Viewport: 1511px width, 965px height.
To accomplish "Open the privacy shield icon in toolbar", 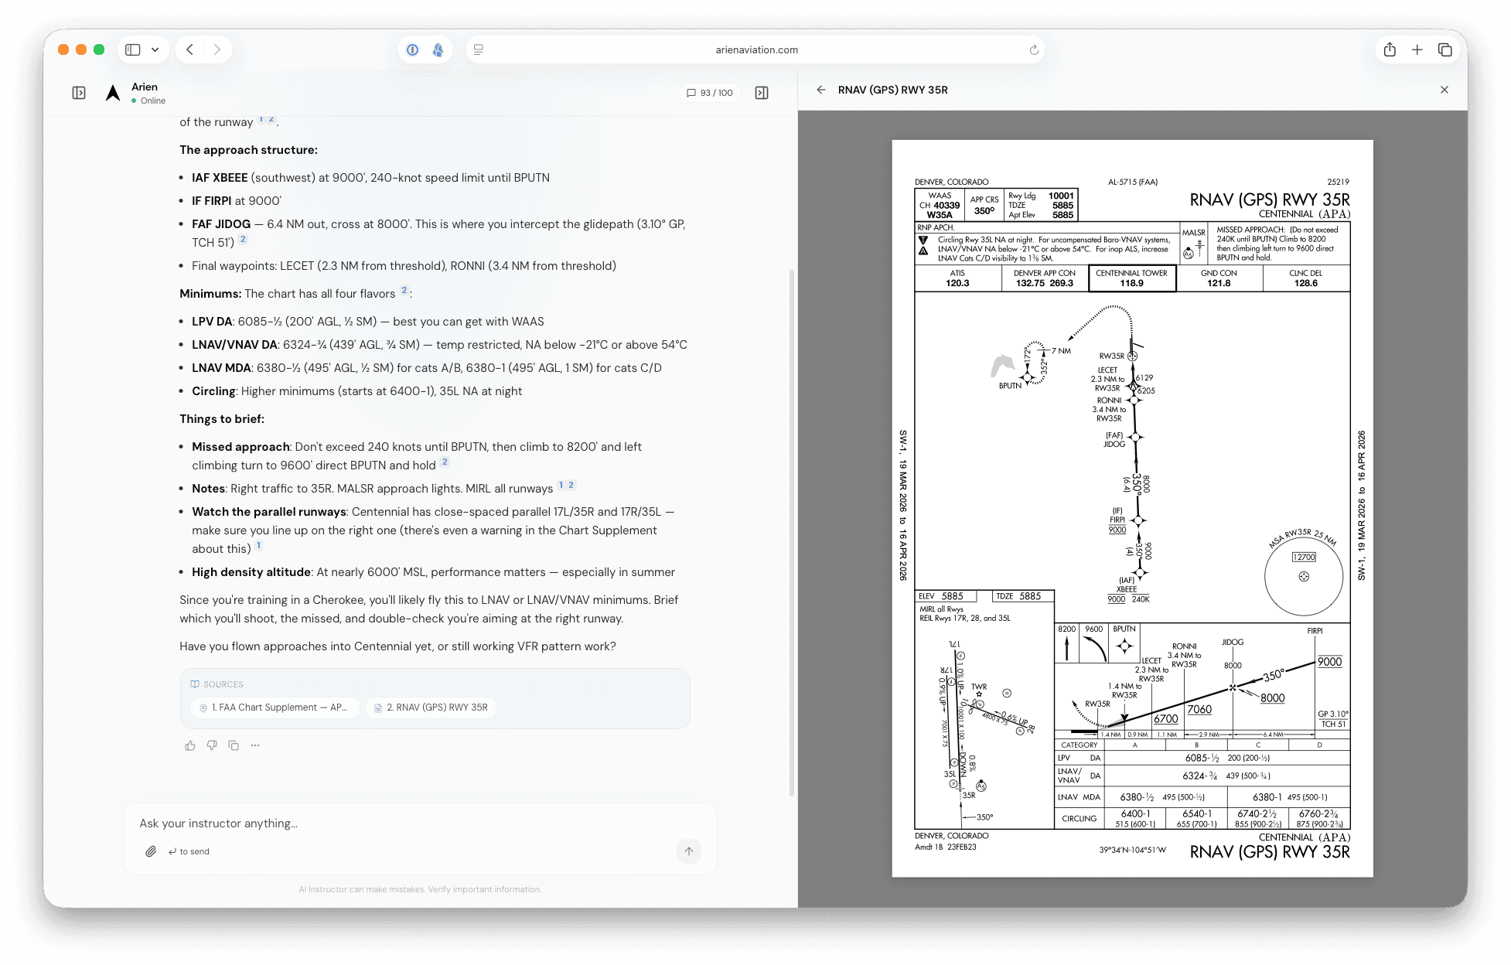I will 411,49.
